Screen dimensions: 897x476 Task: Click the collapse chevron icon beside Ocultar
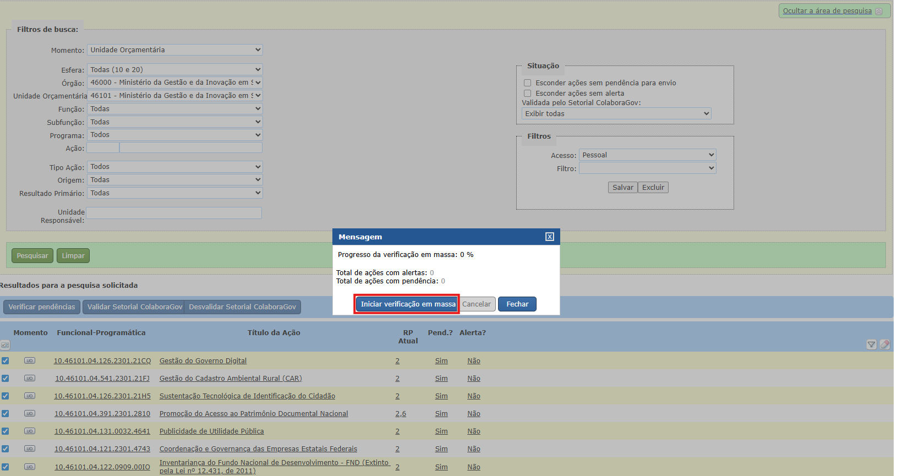pos(879,11)
